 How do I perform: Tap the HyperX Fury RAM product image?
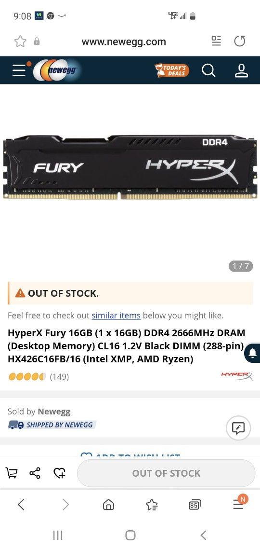[130, 167]
